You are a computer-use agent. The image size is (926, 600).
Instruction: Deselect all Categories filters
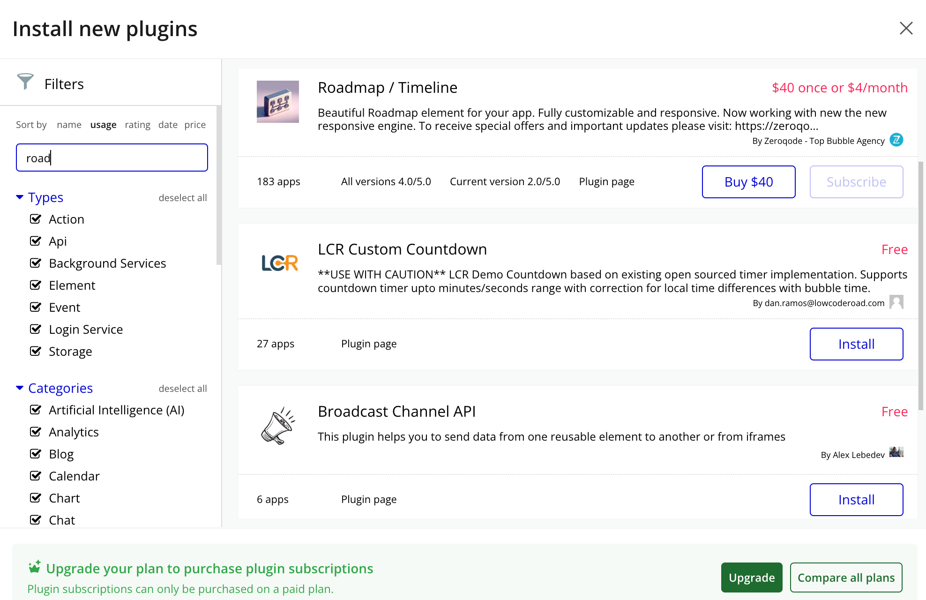(x=183, y=389)
